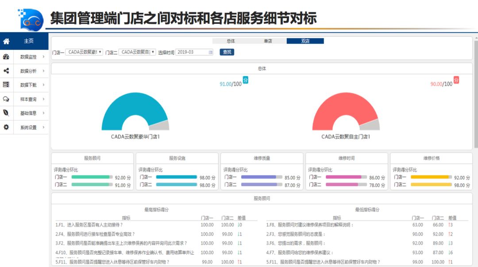Click the share-nodes icon for 数据分析
The width and height of the screenshot is (478, 267).
[x=6, y=71]
